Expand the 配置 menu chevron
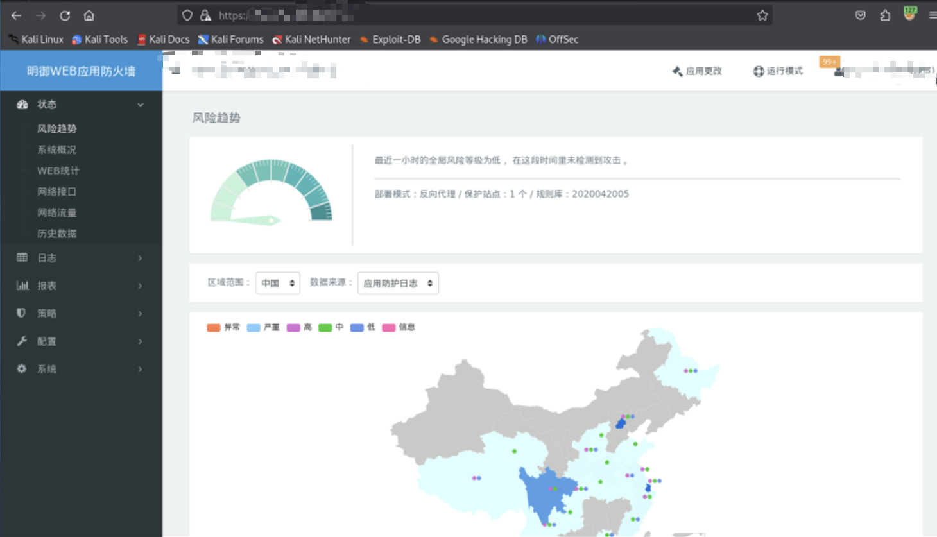 (140, 341)
